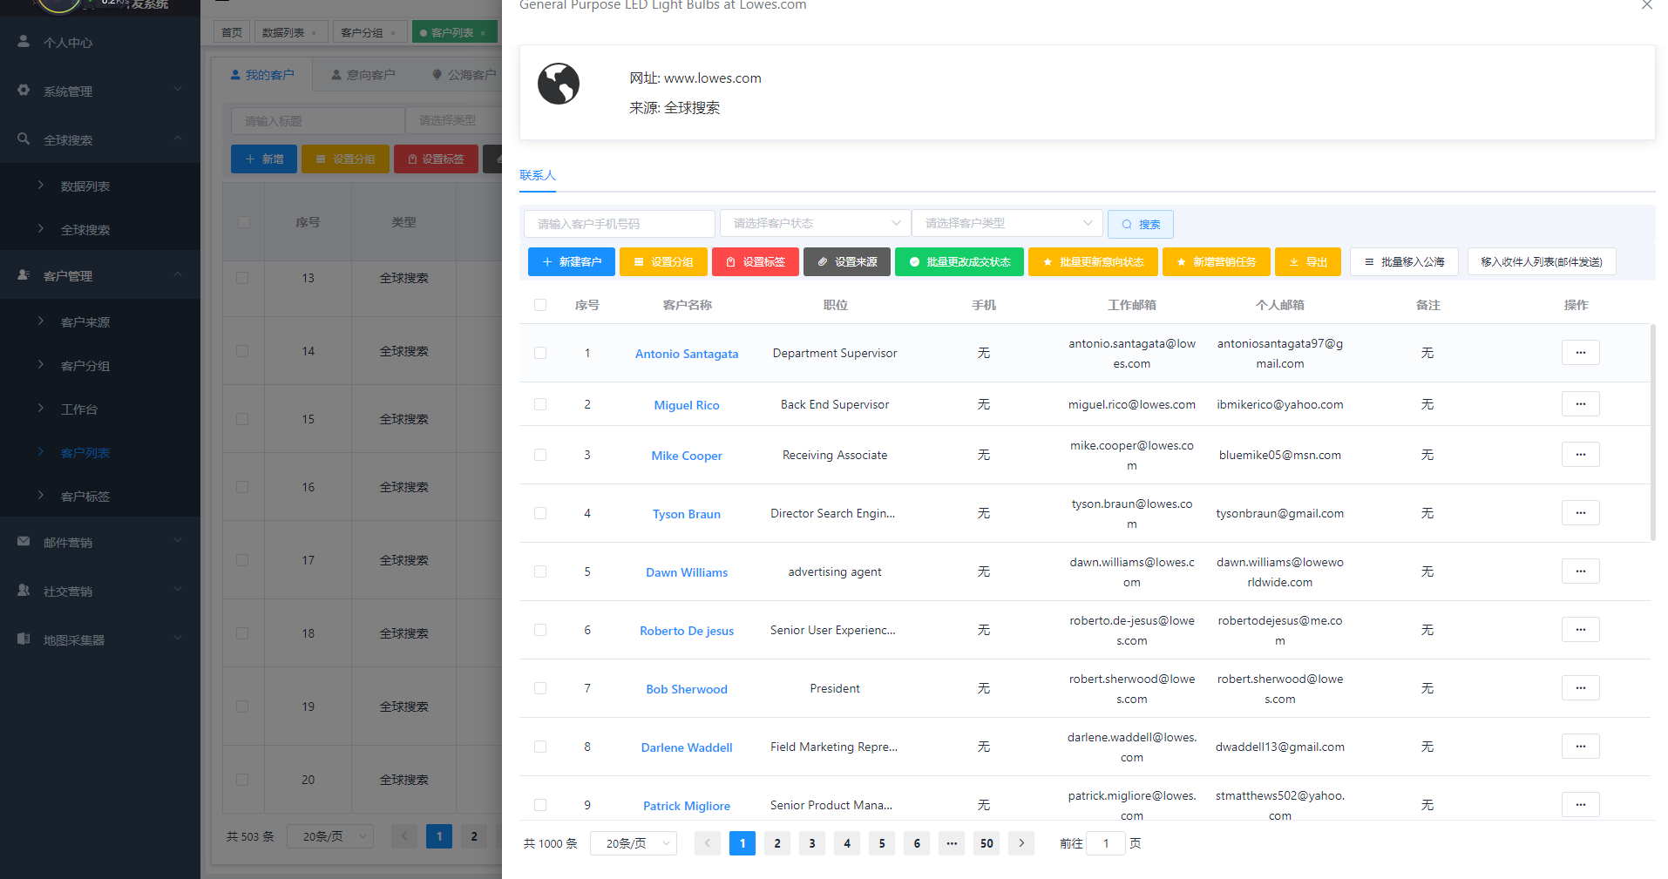Image resolution: width=1668 pixels, height=879 pixels.
Task: Open background list 20条/页 page size dropdown
Action: click(330, 836)
